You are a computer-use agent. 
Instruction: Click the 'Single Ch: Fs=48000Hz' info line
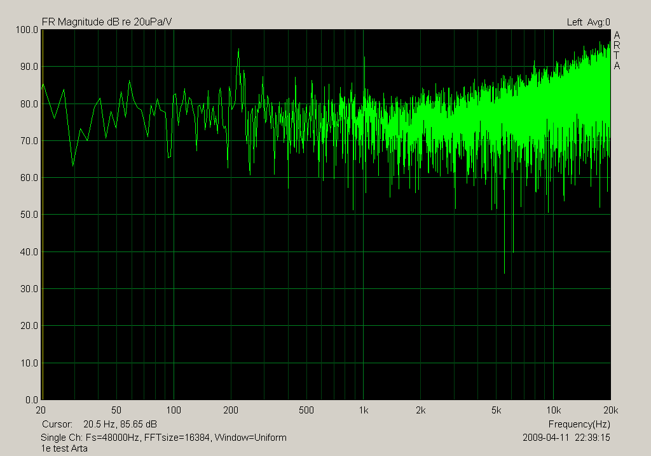tap(163, 438)
